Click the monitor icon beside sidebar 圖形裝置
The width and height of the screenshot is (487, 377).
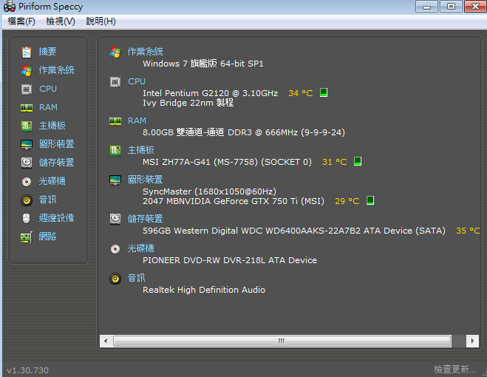coord(27,145)
